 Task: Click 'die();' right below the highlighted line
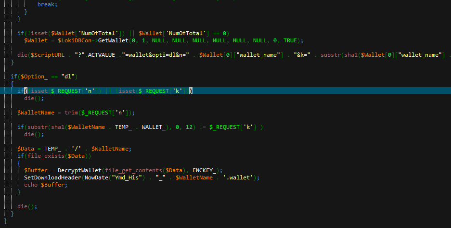point(34,98)
